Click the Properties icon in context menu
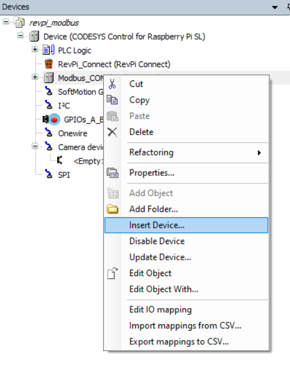This screenshot has width=290, height=368. point(112,173)
